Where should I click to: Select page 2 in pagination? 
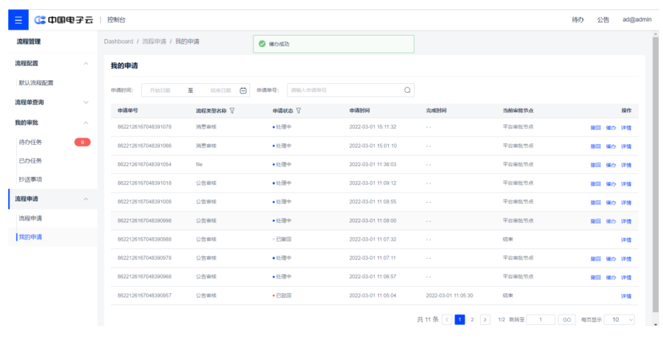pyautogui.click(x=472, y=320)
